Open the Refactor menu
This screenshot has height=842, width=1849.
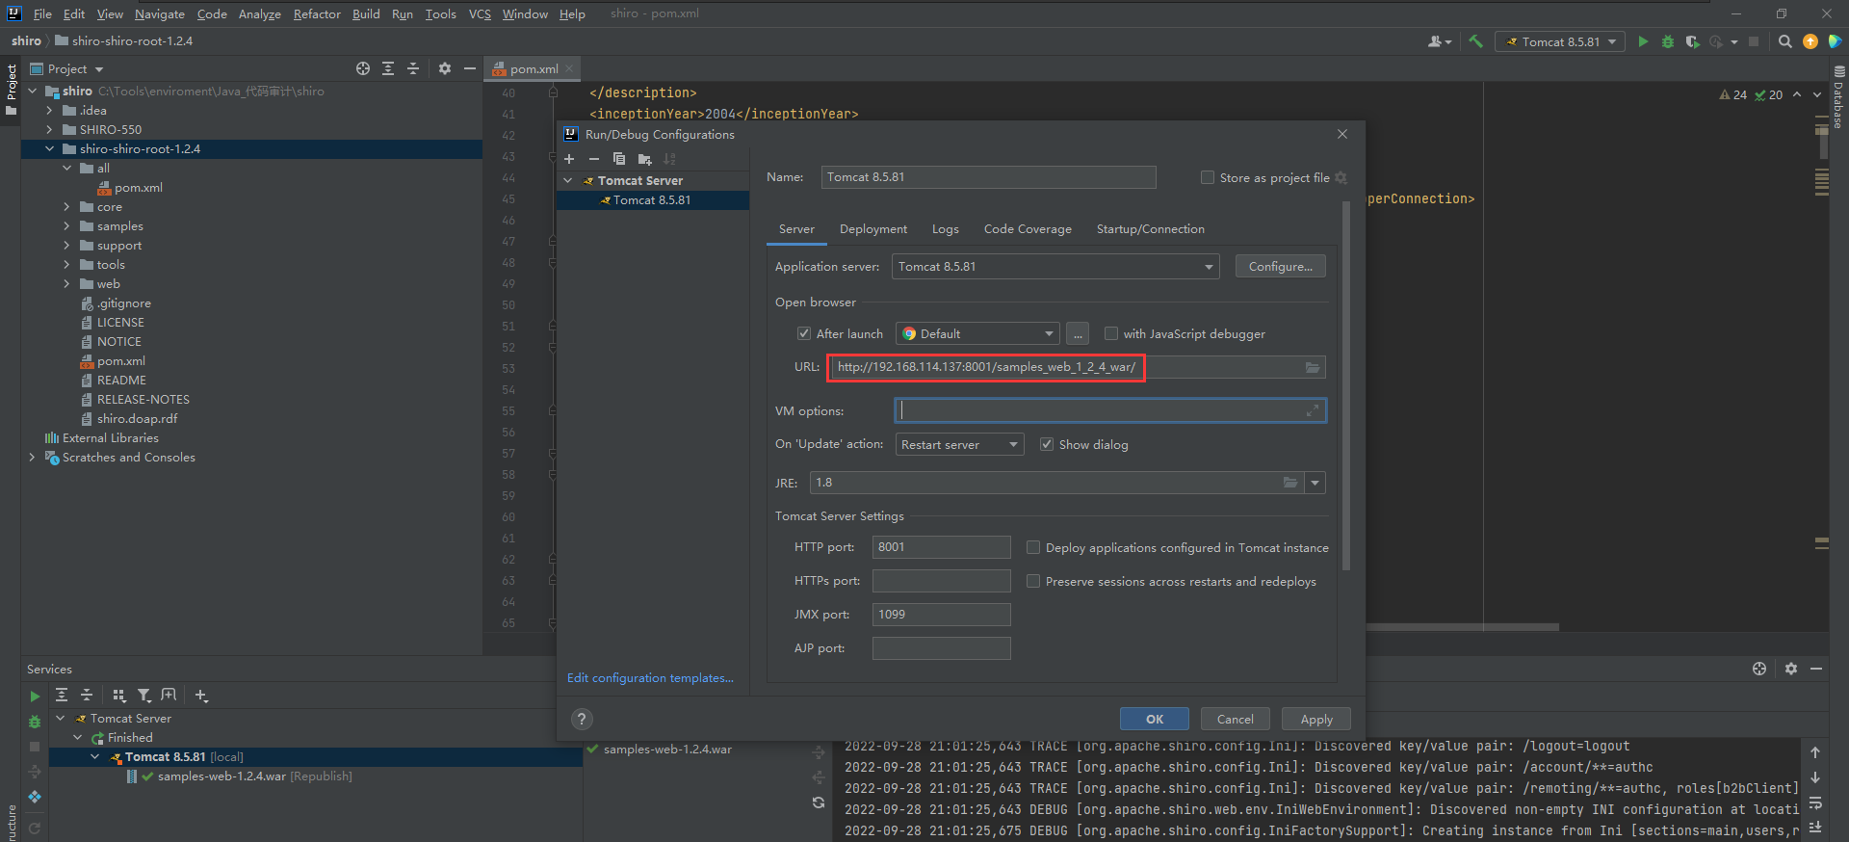point(317,14)
